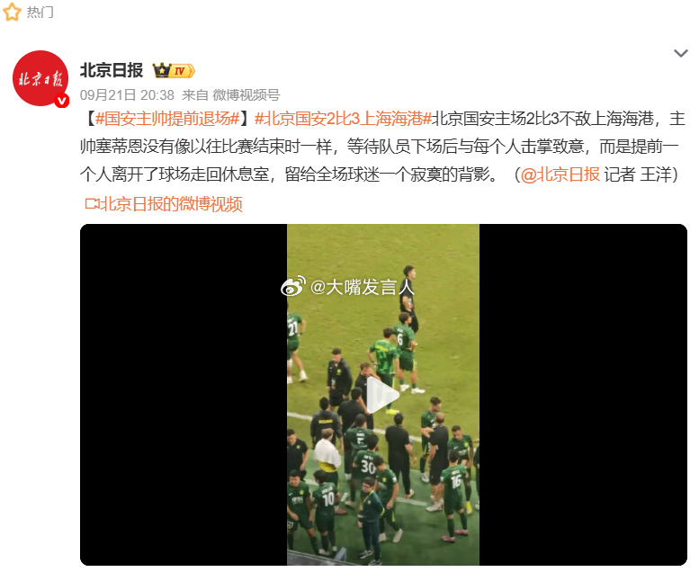Open hashtag #北京国安2比3上海海港#
The height and width of the screenshot is (572, 699).
(x=343, y=119)
